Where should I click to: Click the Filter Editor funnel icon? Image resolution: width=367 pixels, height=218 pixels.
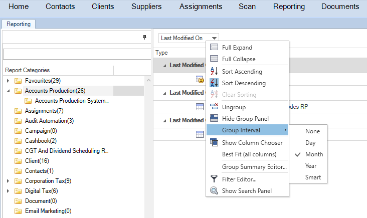(214, 179)
